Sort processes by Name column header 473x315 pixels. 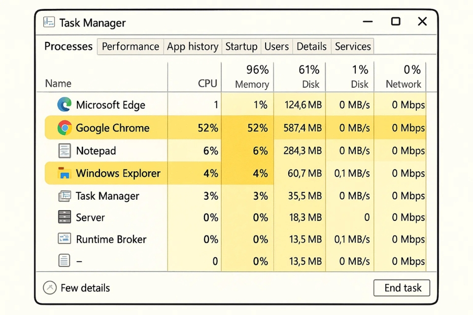[x=58, y=84]
